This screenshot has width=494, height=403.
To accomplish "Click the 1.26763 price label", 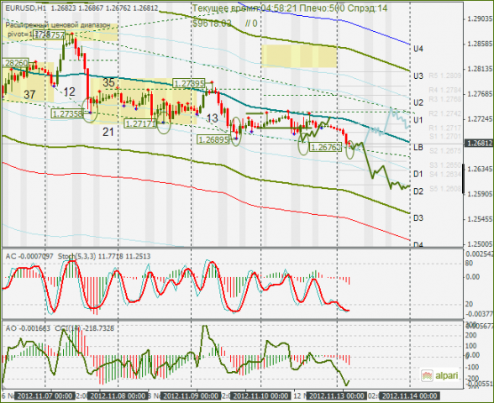I will tap(325, 147).
